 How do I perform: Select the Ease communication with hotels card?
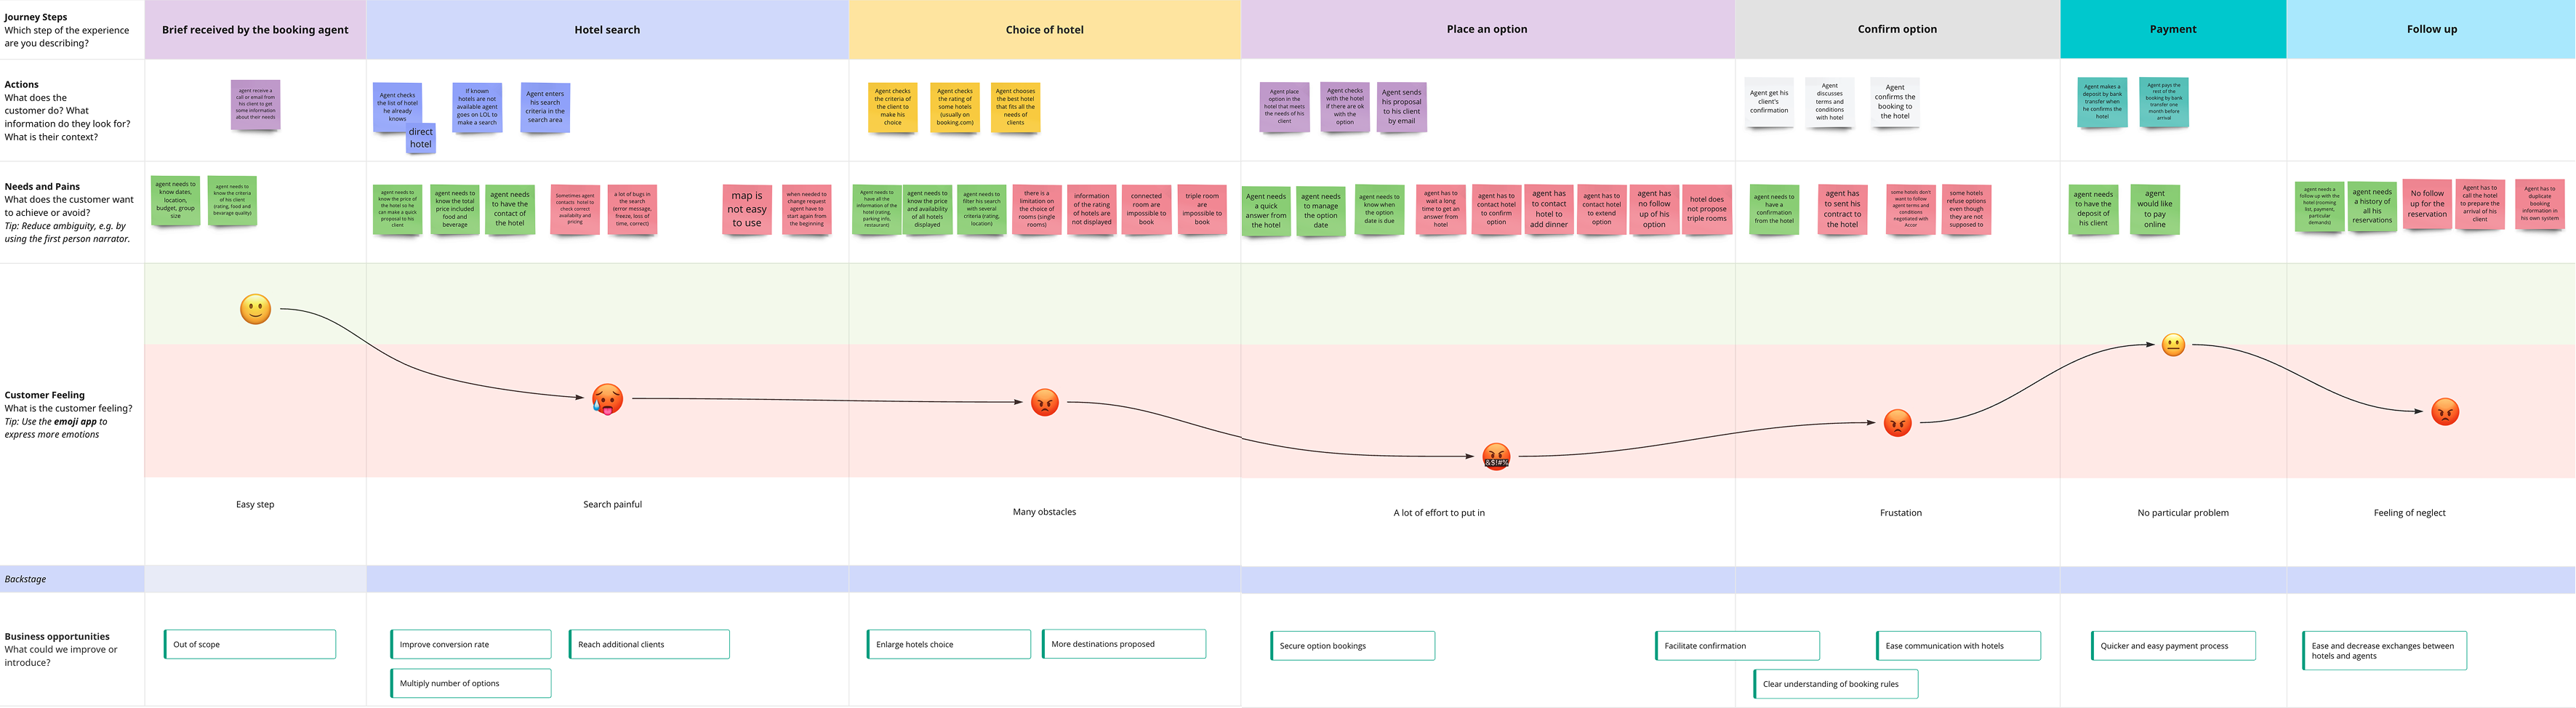[1959, 645]
